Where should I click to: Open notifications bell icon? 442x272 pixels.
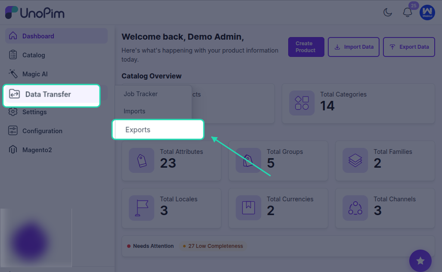coord(408,13)
